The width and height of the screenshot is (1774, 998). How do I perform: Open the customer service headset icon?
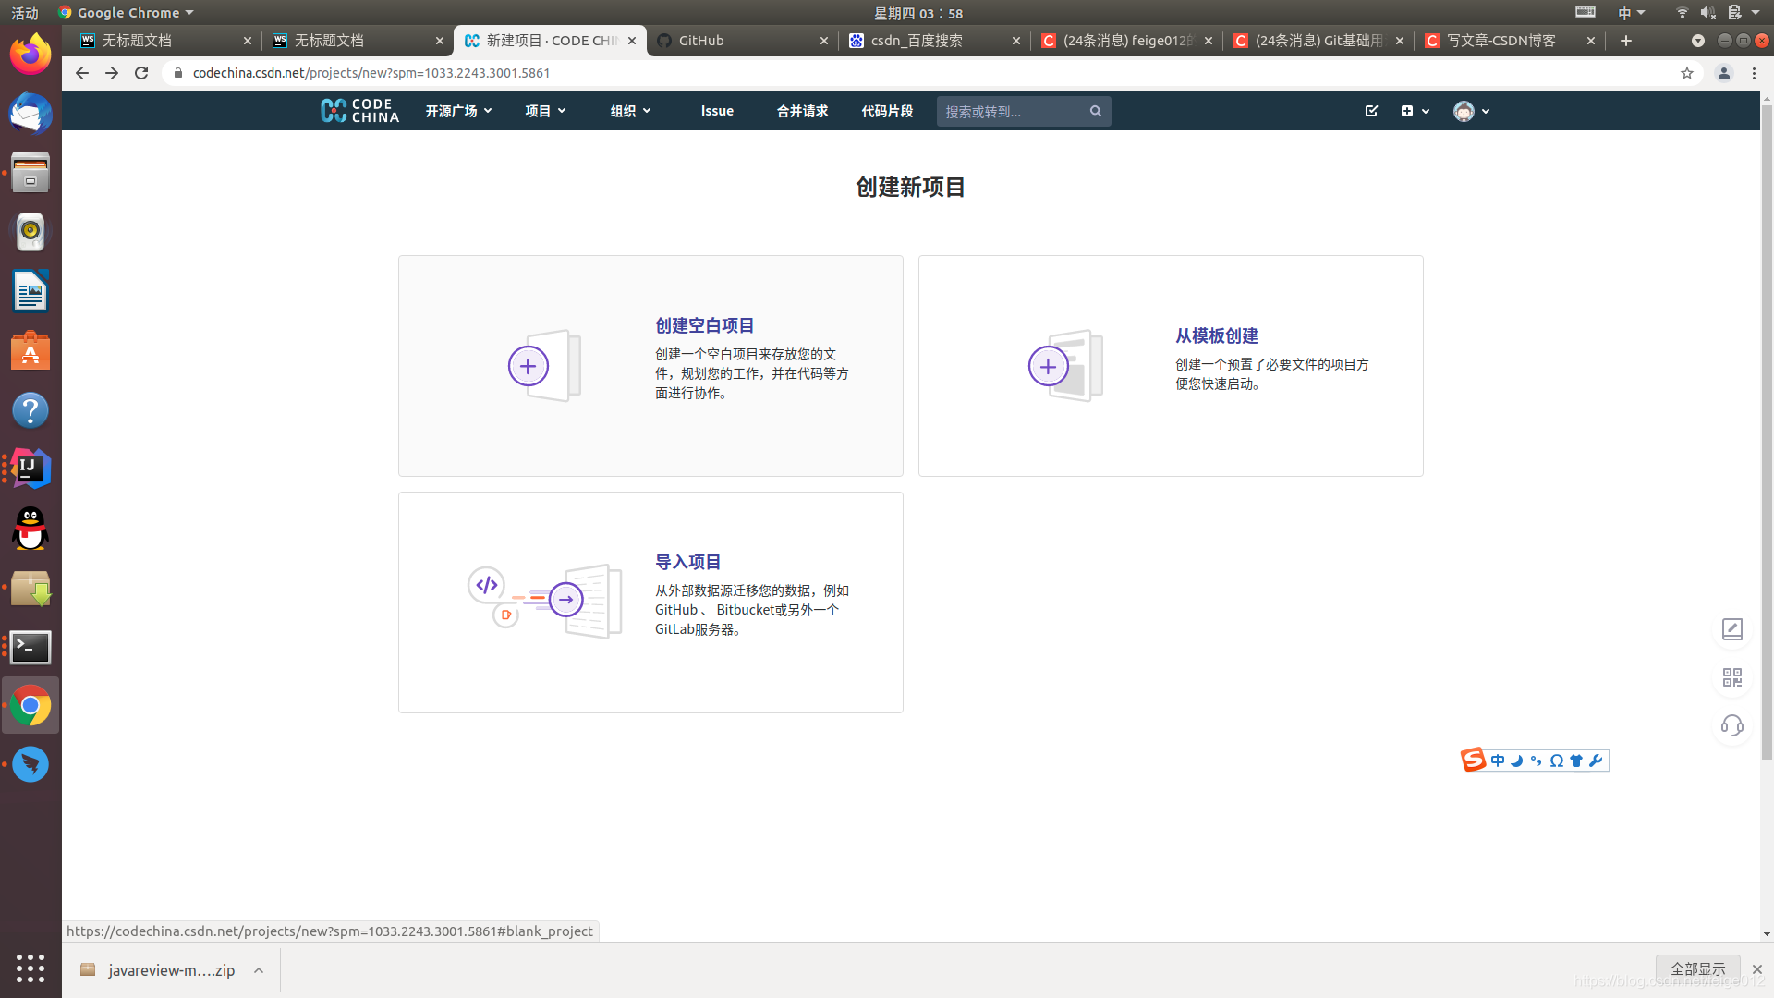click(1732, 725)
